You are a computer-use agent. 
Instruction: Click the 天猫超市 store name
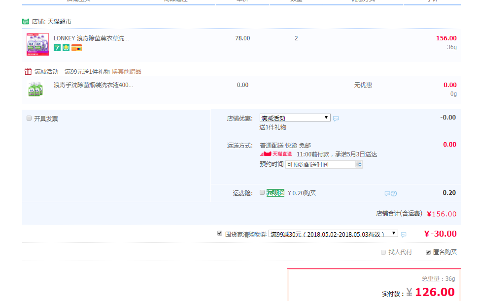(60, 22)
